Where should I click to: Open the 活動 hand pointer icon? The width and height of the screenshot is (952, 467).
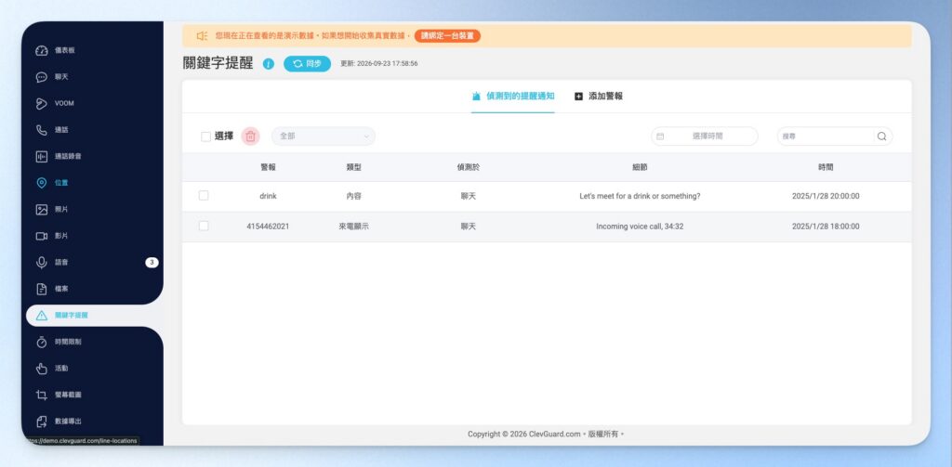[x=41, y=369]
